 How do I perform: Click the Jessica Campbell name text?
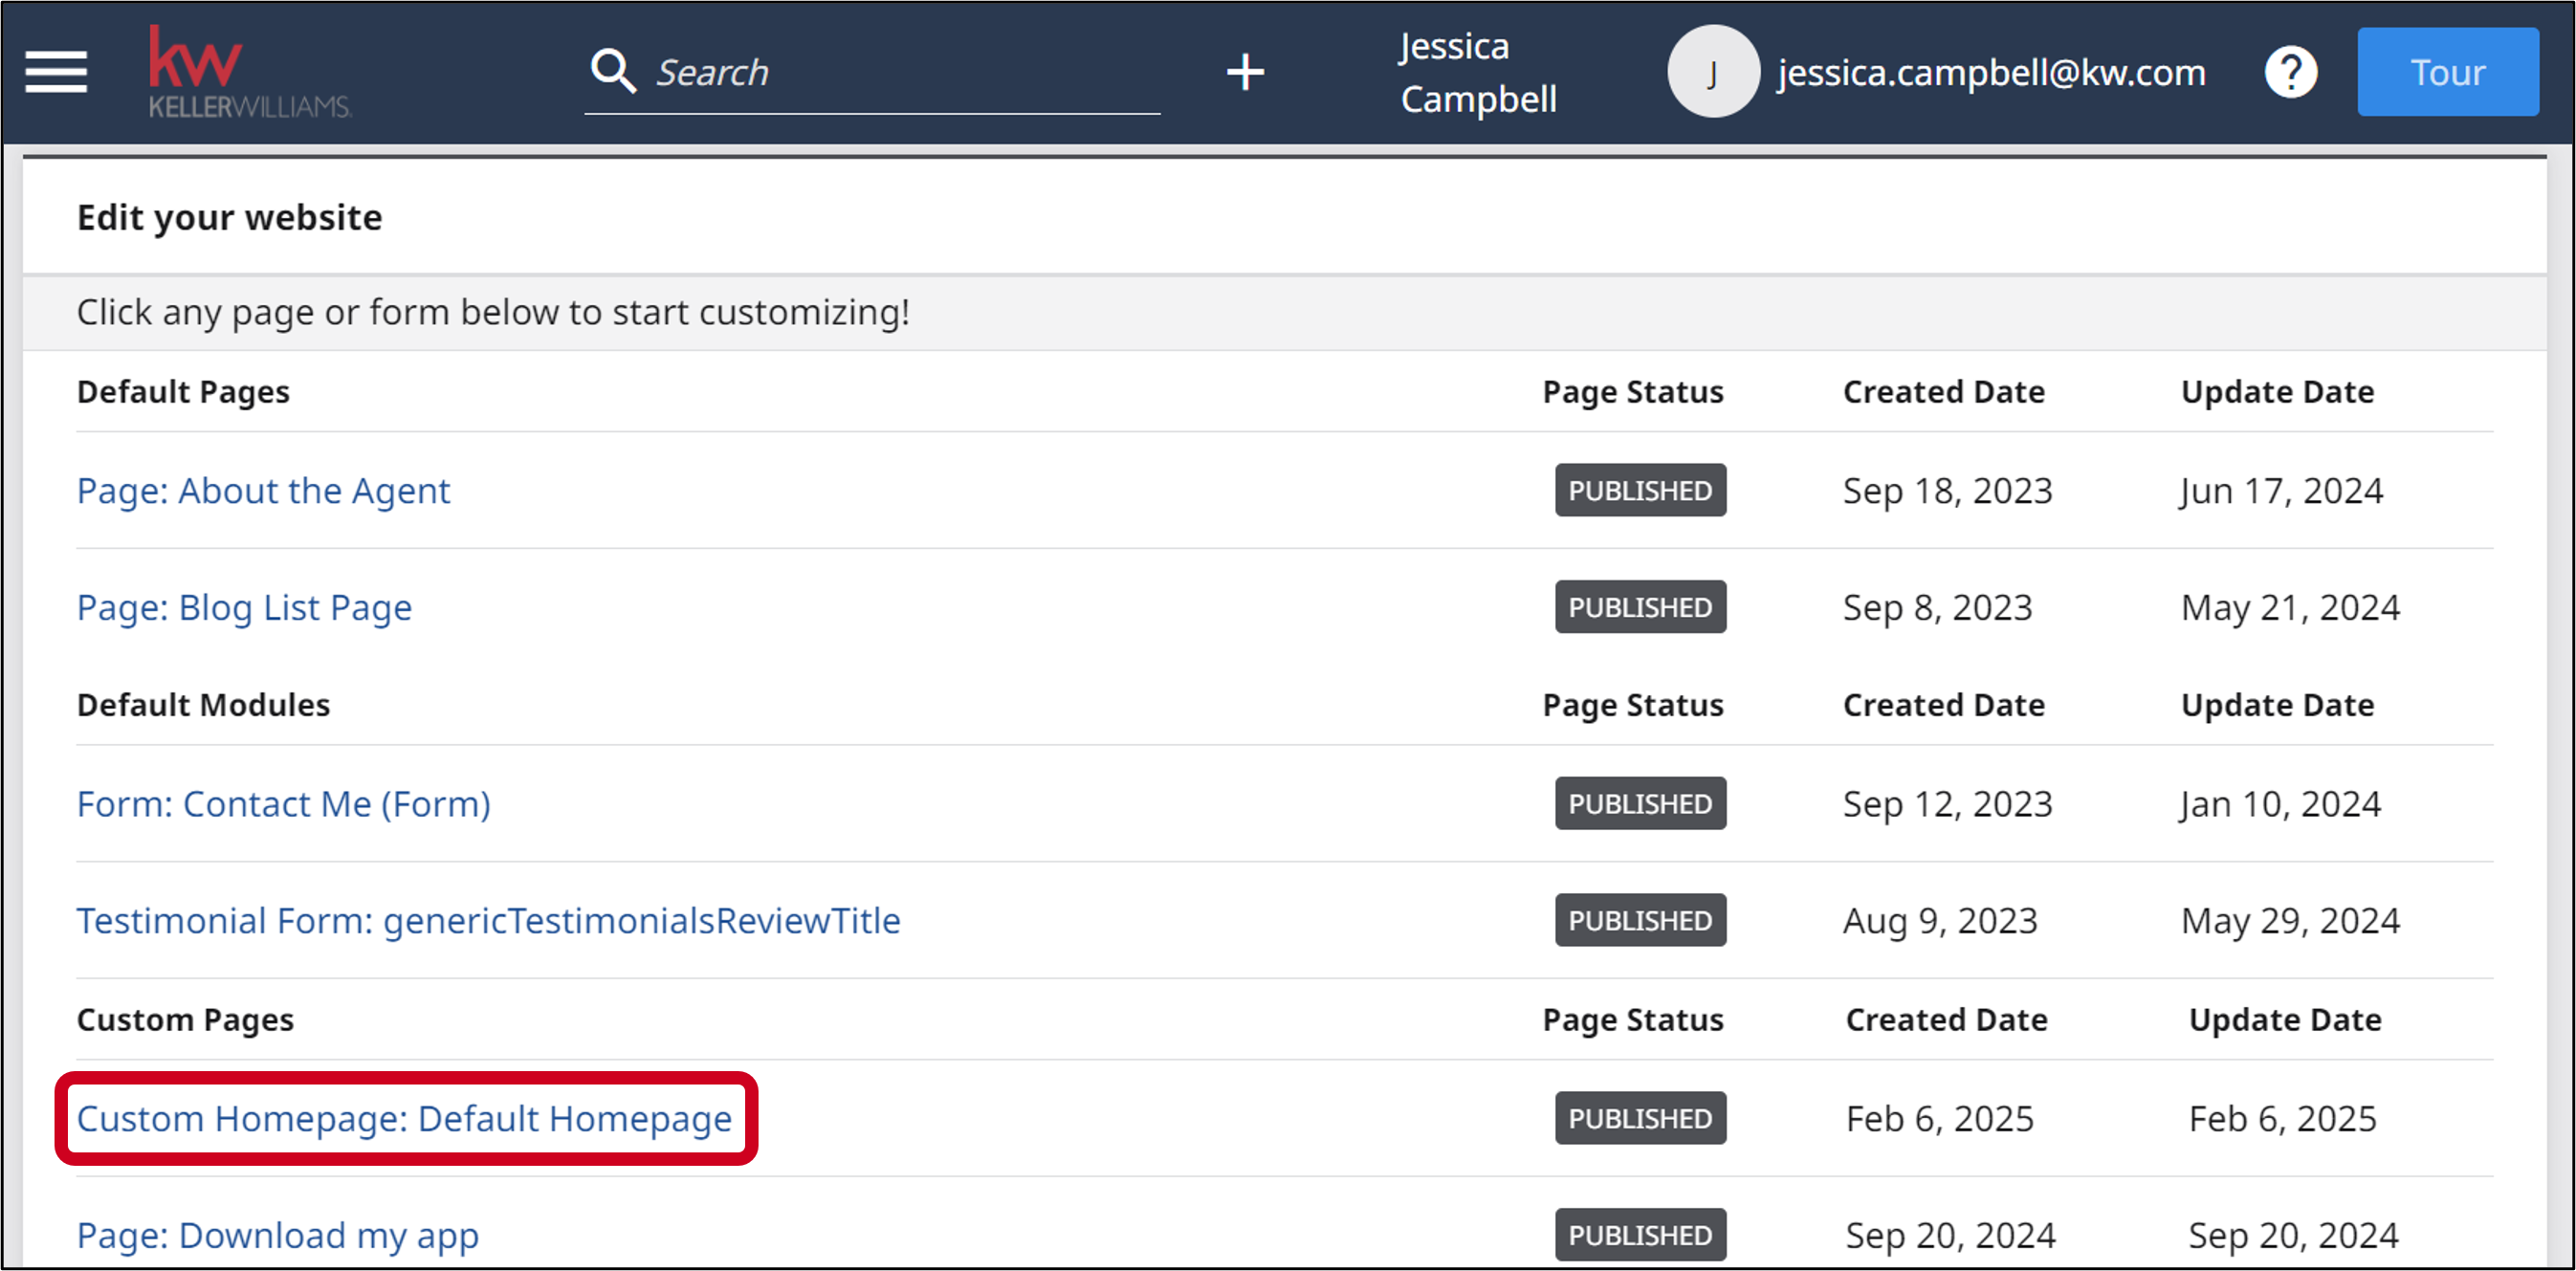click(x=1478, y=72)
